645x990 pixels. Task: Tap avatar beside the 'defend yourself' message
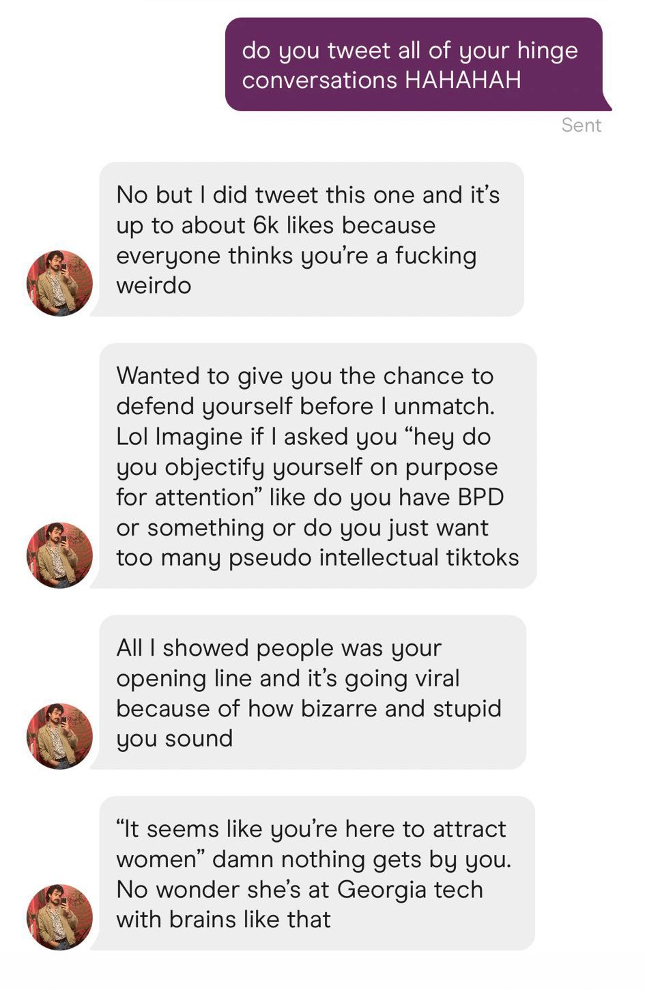[x=59, y=555]
